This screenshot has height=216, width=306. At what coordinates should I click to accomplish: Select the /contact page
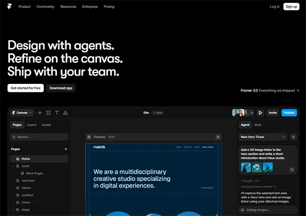[x=27, y=195]
